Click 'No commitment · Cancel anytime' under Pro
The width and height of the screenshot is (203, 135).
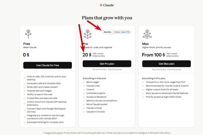107,69
